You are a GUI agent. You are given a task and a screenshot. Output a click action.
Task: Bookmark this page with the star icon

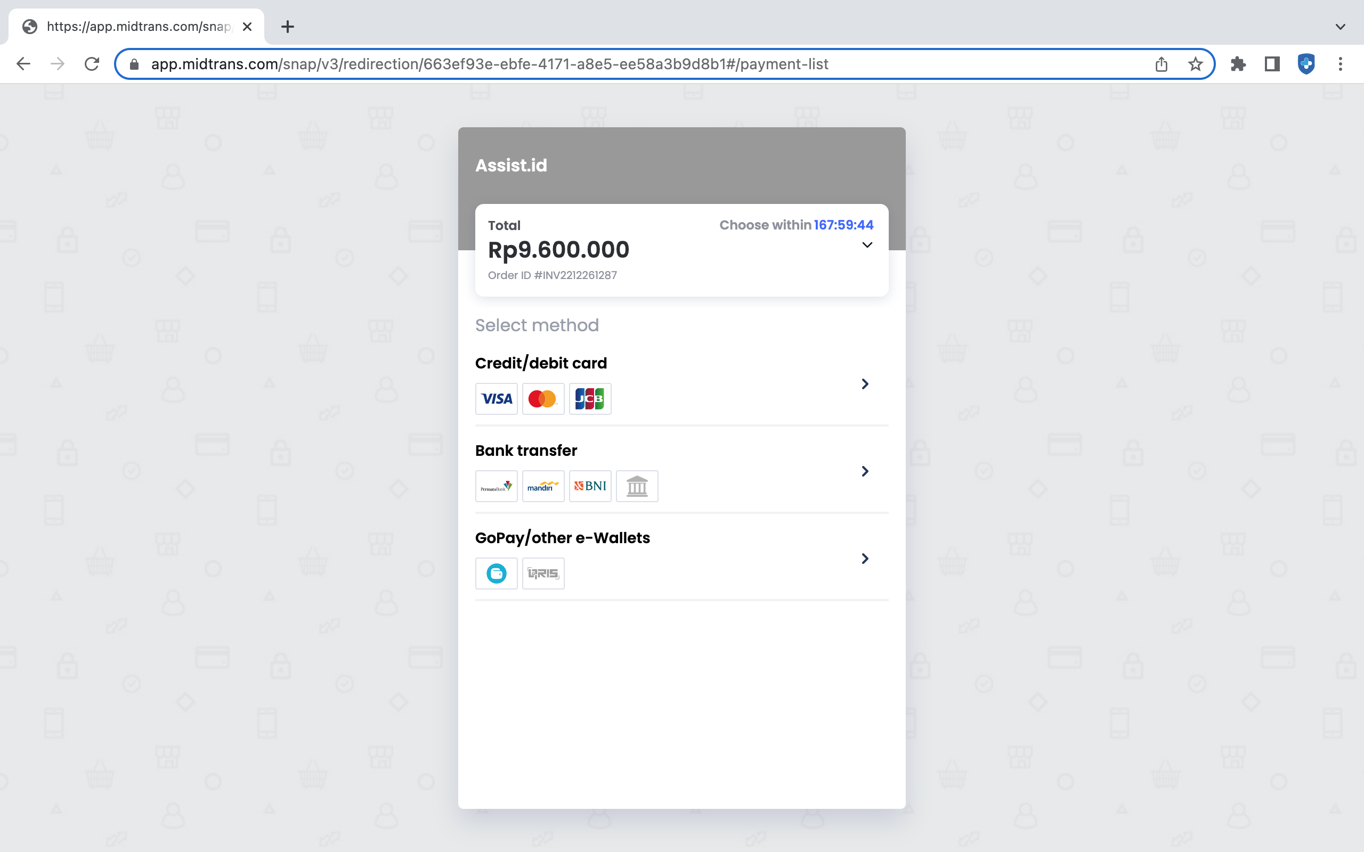pyautogui.click(x=1195, y=64)
